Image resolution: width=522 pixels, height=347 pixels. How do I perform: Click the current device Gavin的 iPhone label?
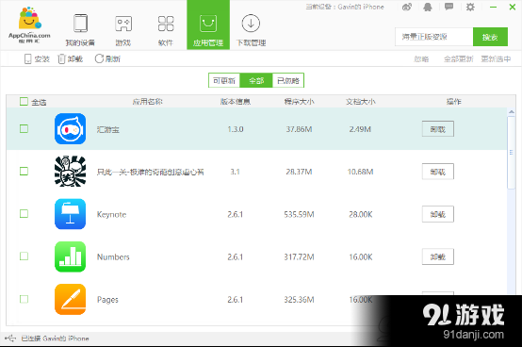pyautogui.click(x=345, y=7)
